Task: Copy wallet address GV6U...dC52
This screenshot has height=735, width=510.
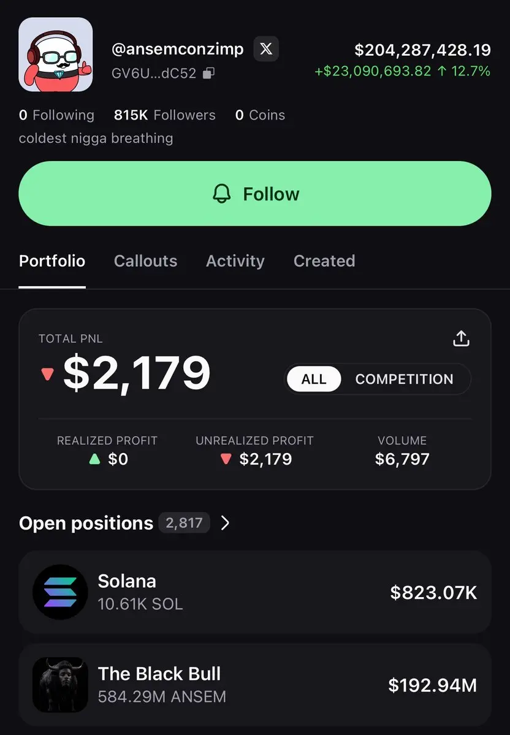Action: click(x=208, y=73)
